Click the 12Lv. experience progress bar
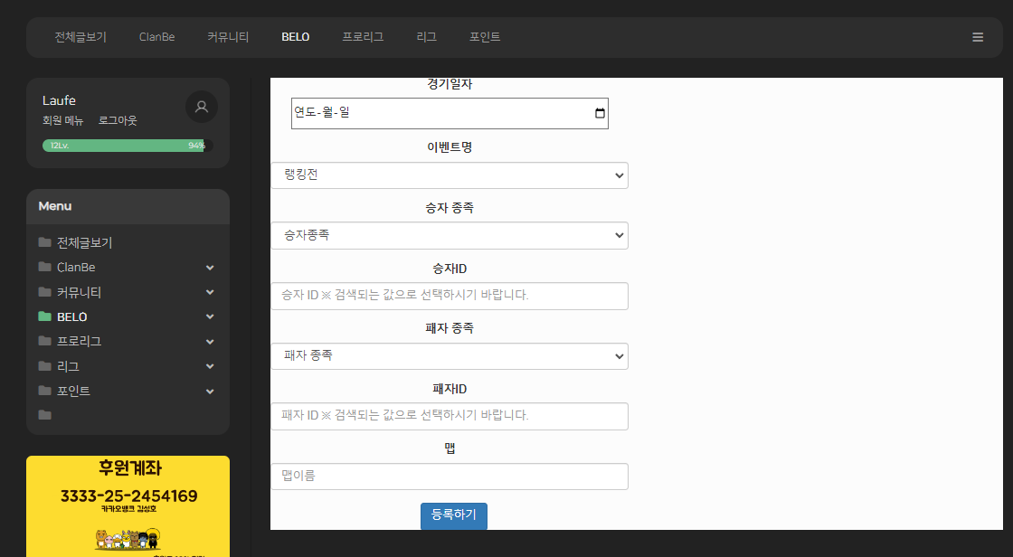The width and height of the screenshot is (1013, 557). click(x=128, y=146)
